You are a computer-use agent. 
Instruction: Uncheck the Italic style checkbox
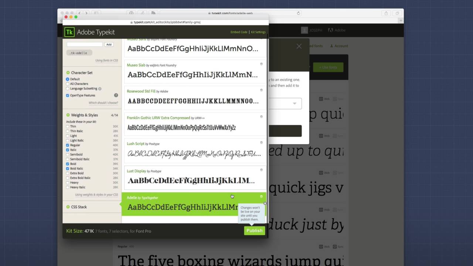(68, 150)
